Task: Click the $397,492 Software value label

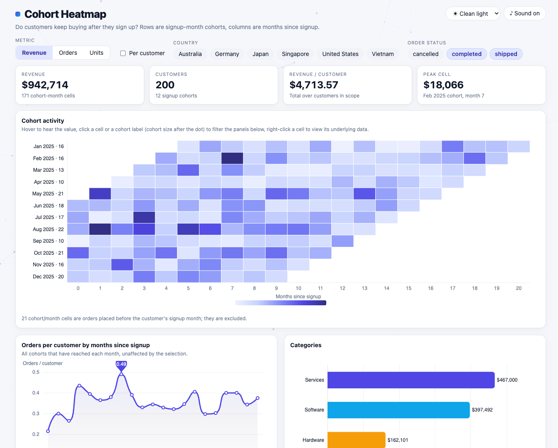Action: 482,410
